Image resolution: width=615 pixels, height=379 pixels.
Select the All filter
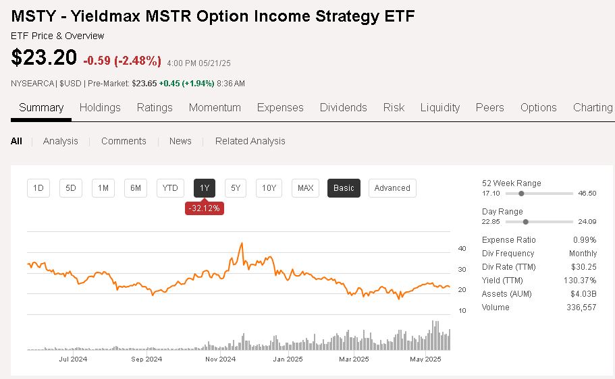(16, 141)
